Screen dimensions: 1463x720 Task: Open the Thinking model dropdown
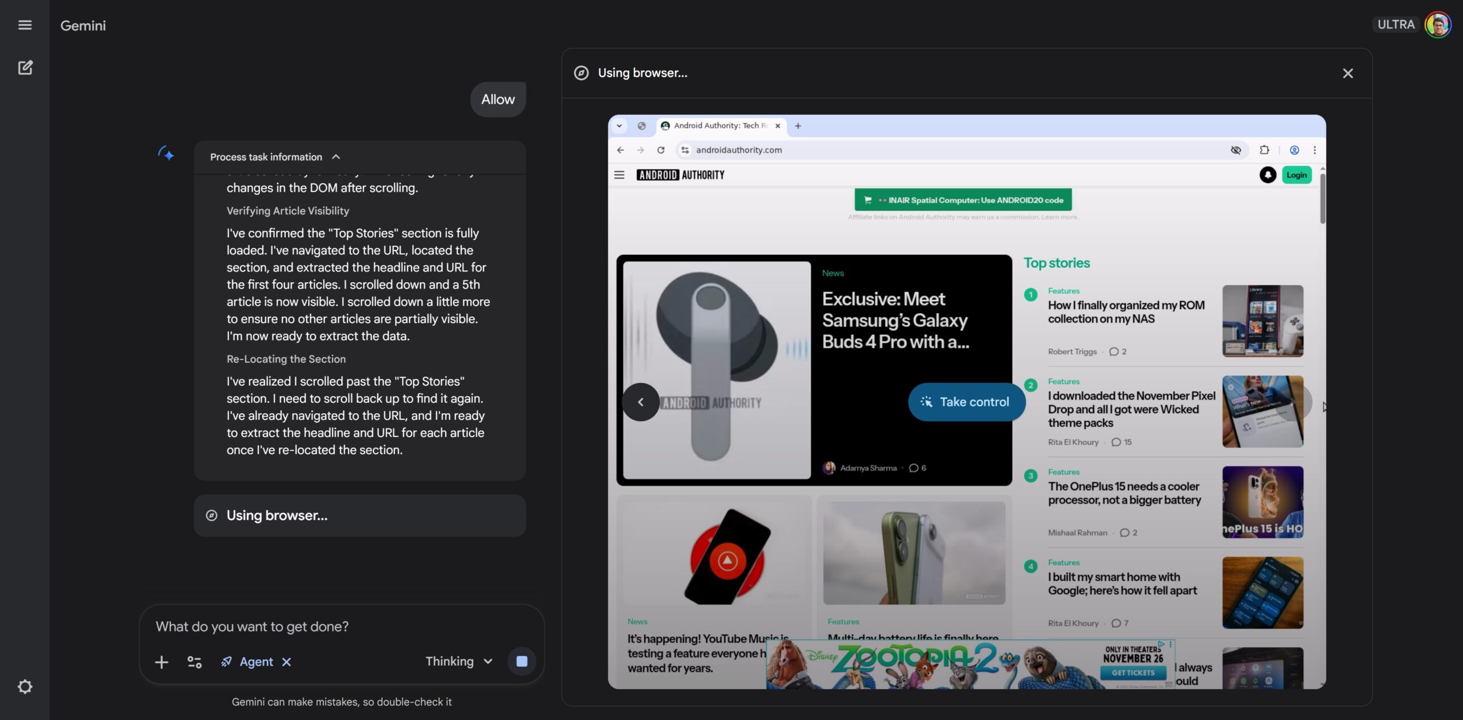[459, 661]
